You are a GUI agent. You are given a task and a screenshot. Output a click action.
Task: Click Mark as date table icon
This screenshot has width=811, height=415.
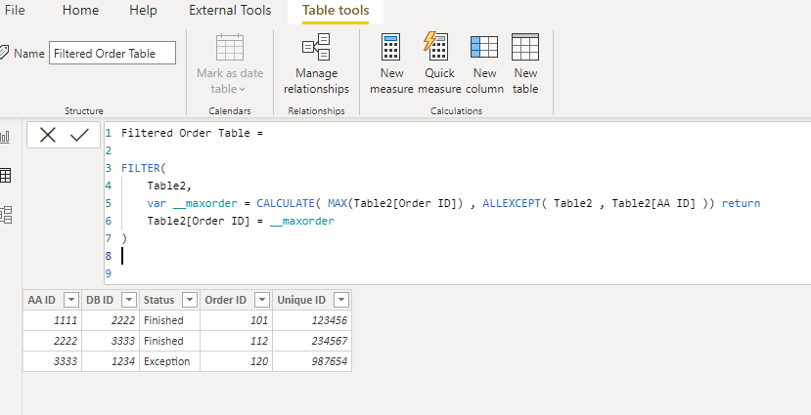tap(230, 47)
